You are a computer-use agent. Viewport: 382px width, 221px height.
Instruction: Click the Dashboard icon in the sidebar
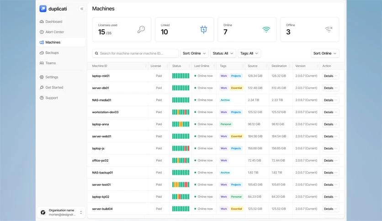click(x=42, y=21)
